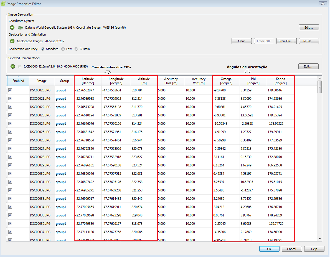The width and height of the screenshot is (330, 257).
Task: Sort by the Group column header
Action: click(64, 81)
